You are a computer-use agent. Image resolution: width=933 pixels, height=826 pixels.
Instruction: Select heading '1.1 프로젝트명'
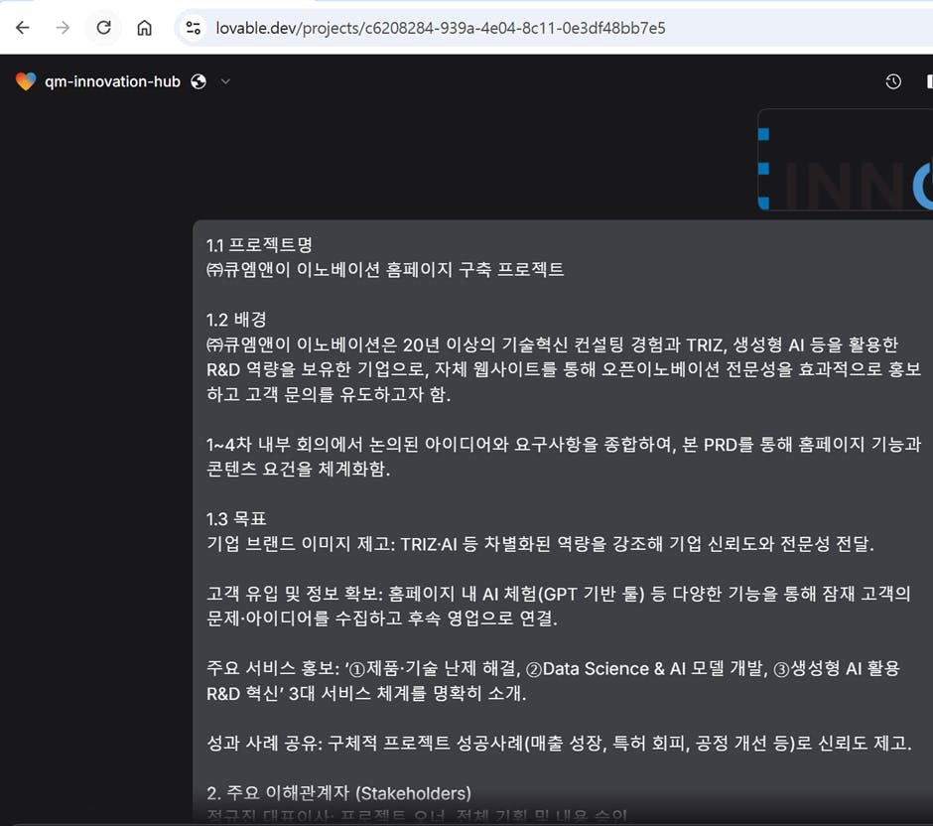259,244
